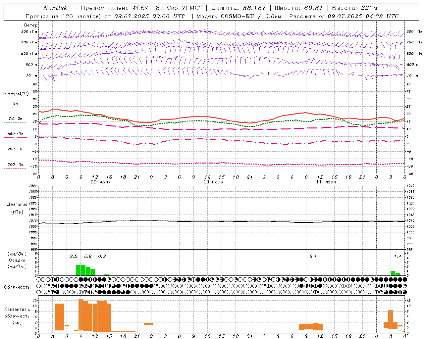Screen dimensions: 424x339
Task: Click the tallest orange convective cloud bar
Action: tap(81, 315)
